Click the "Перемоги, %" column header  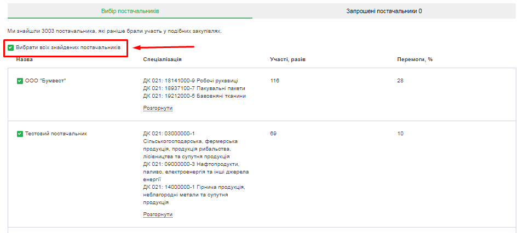click(414, 59)
